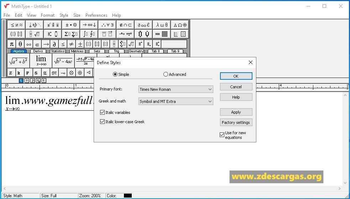Open the uppercase Greek palette (Λ Ω)
Image resolution: width=350 pixels, height=199 pixels.
click(x=180, y=25)
